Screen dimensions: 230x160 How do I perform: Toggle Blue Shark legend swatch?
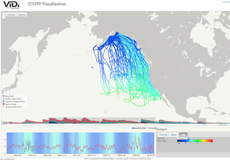click(x=4, y=96)
